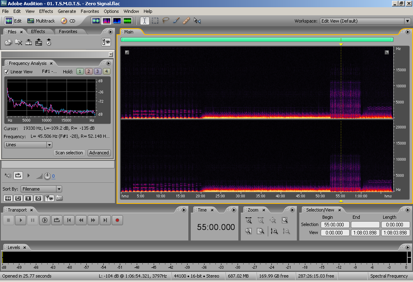Choose the Marquee Selection tool
The height and width of the screenshot is (282, 413).
(x=155, y=21)
